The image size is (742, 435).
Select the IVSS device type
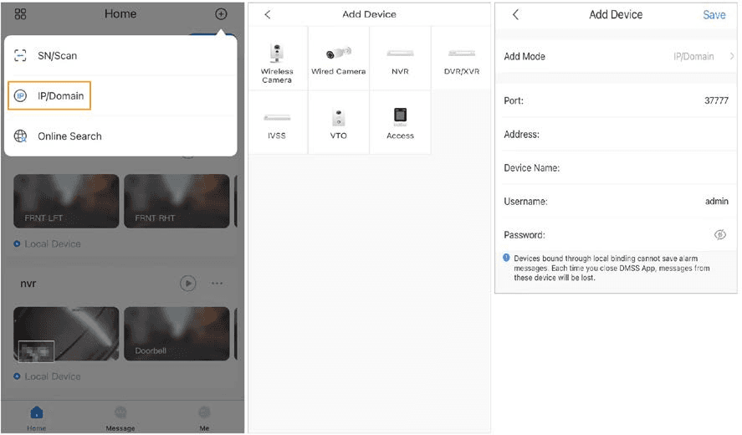coord(277,123)
